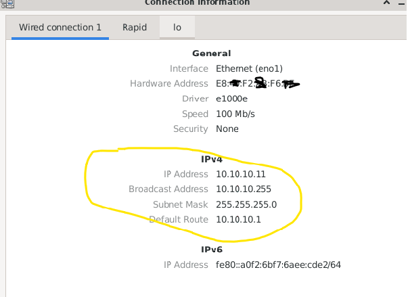Minimize window using the title bar dash button
The image size is (410, 297).
point(401,3)
